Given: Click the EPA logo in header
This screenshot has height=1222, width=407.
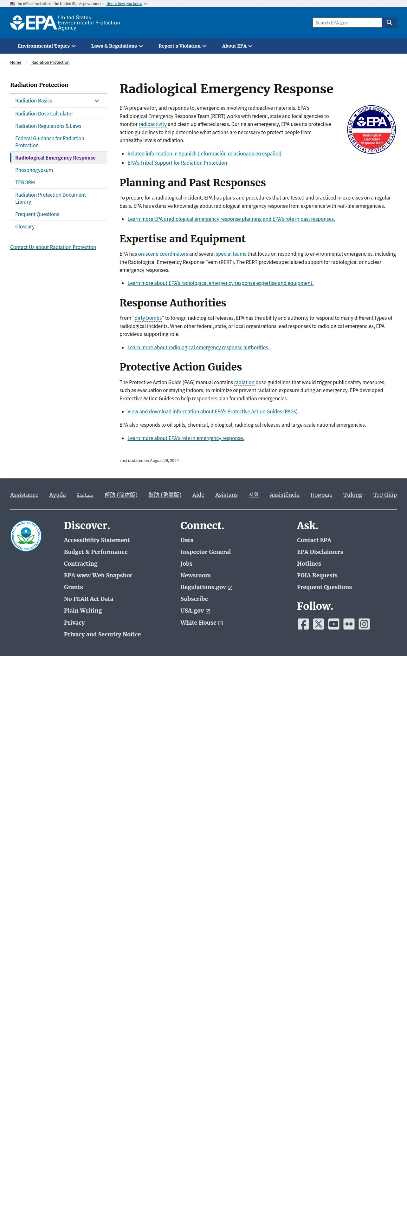Looking at the screenshot, I should (x=65, y=23).
